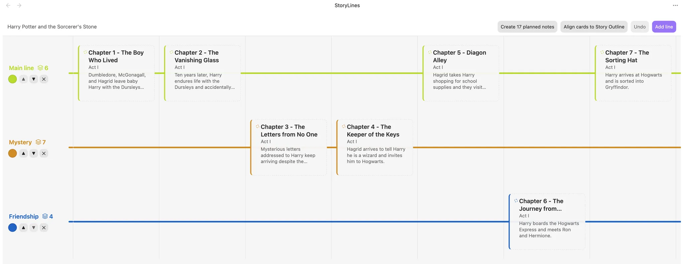Image resolution: width=684 pixels, height=264 pixels.
Task: Click the purple Add line button
Action: (x=664, y=27)
